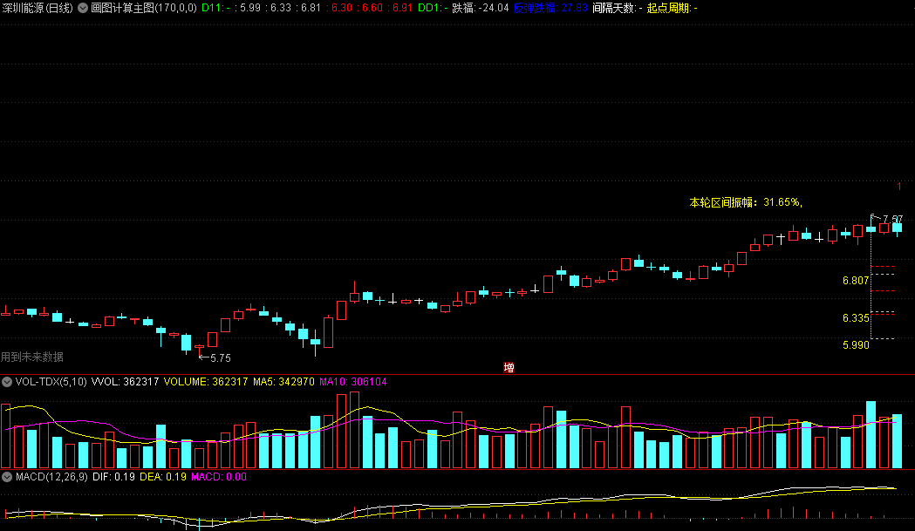Open the MACD indicator dropdown arrow

click(x=7, y=477)
